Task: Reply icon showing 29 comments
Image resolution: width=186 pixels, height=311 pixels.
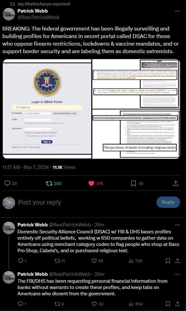Action: pyautogui.click(x=7, y=183)
